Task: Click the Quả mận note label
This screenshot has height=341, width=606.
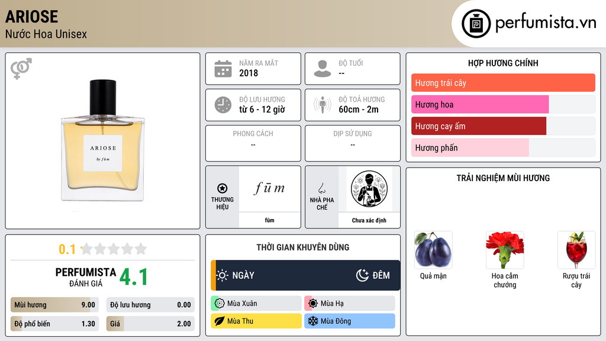Action: click(433, 276)
